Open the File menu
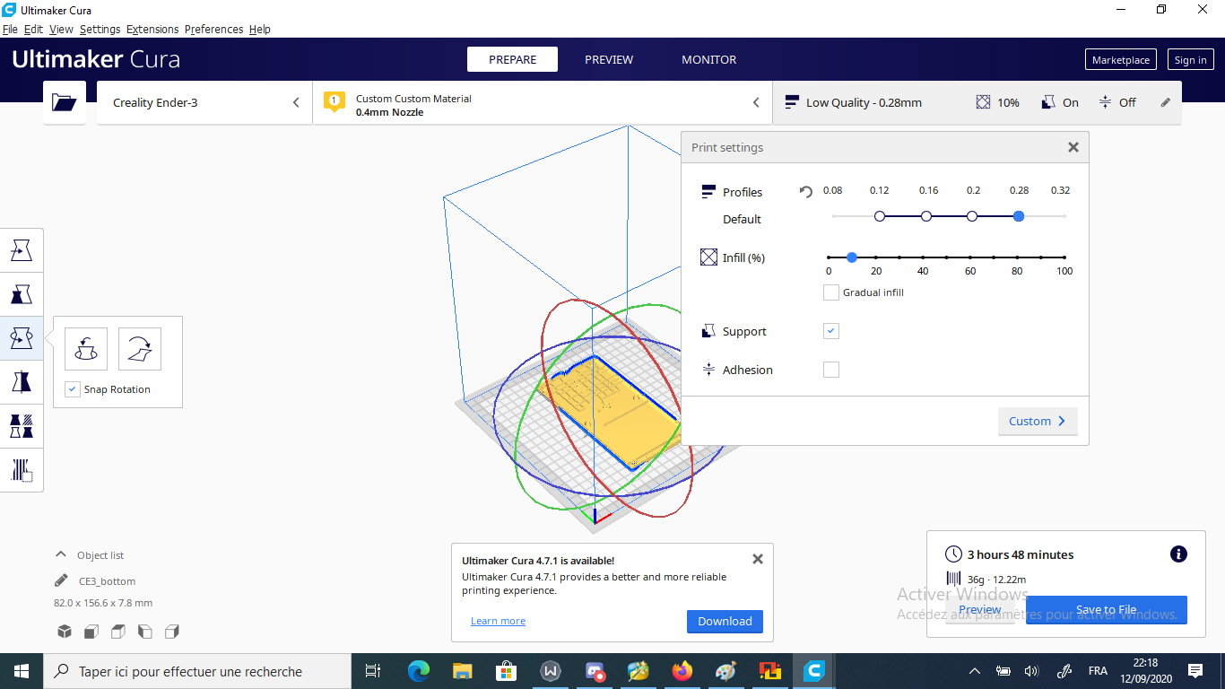The width and height of the screenshot is (1225, 689). (10, 29)
